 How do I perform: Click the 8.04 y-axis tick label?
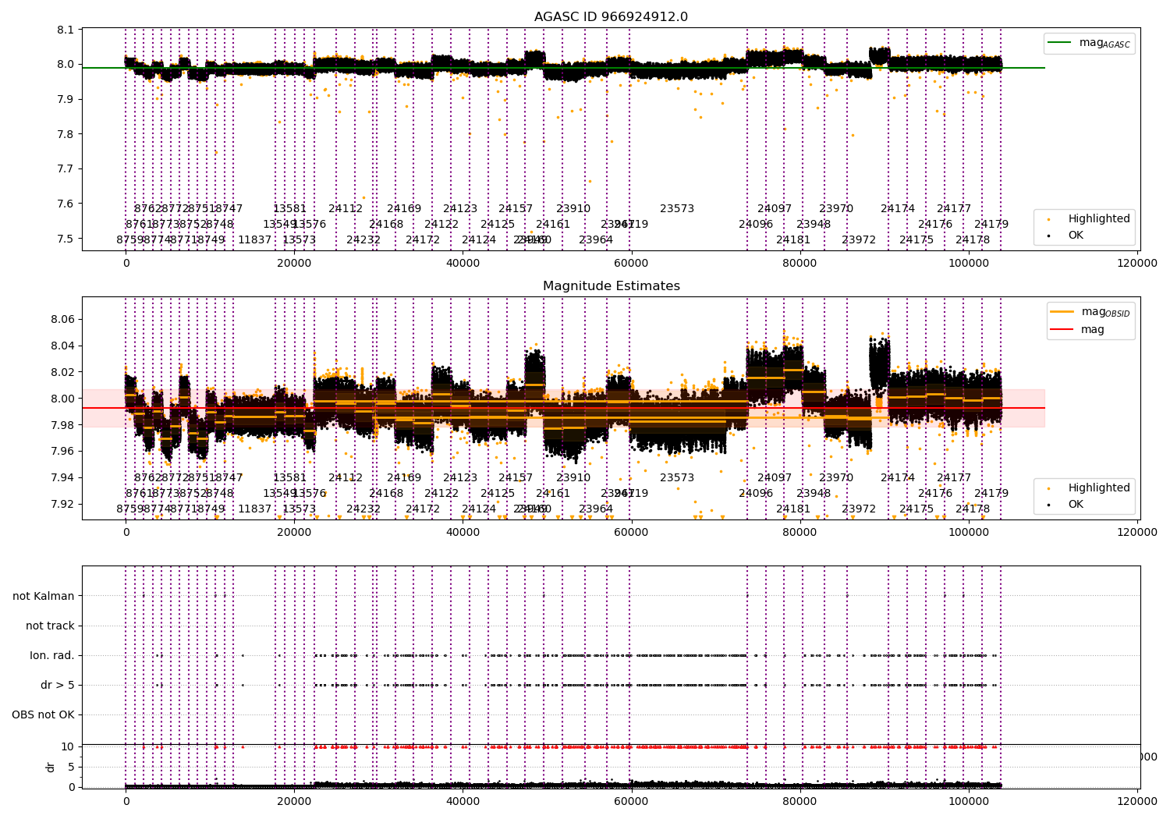pos(62,346)
